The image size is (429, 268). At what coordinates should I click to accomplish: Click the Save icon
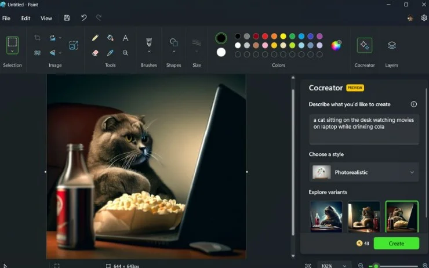click(x=67, y=18)
